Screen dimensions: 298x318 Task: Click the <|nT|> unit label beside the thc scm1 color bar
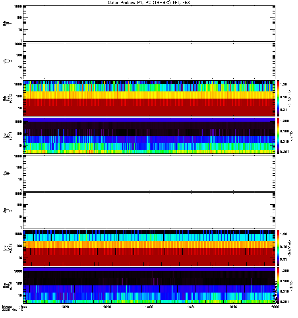[291, 285]
